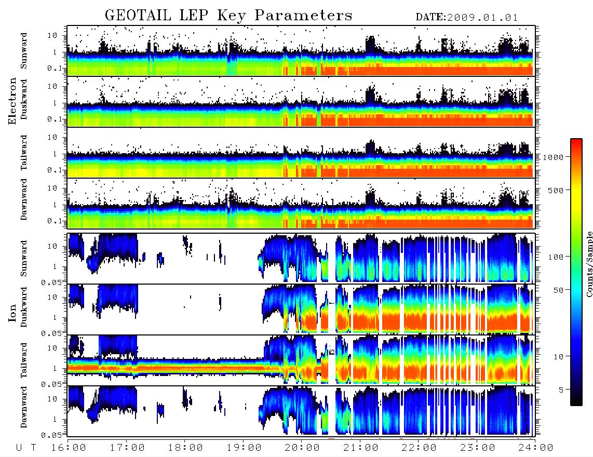593x457 pixels.
Task: Select the Ion "Tailward" panel label
Action: point(24,360)
